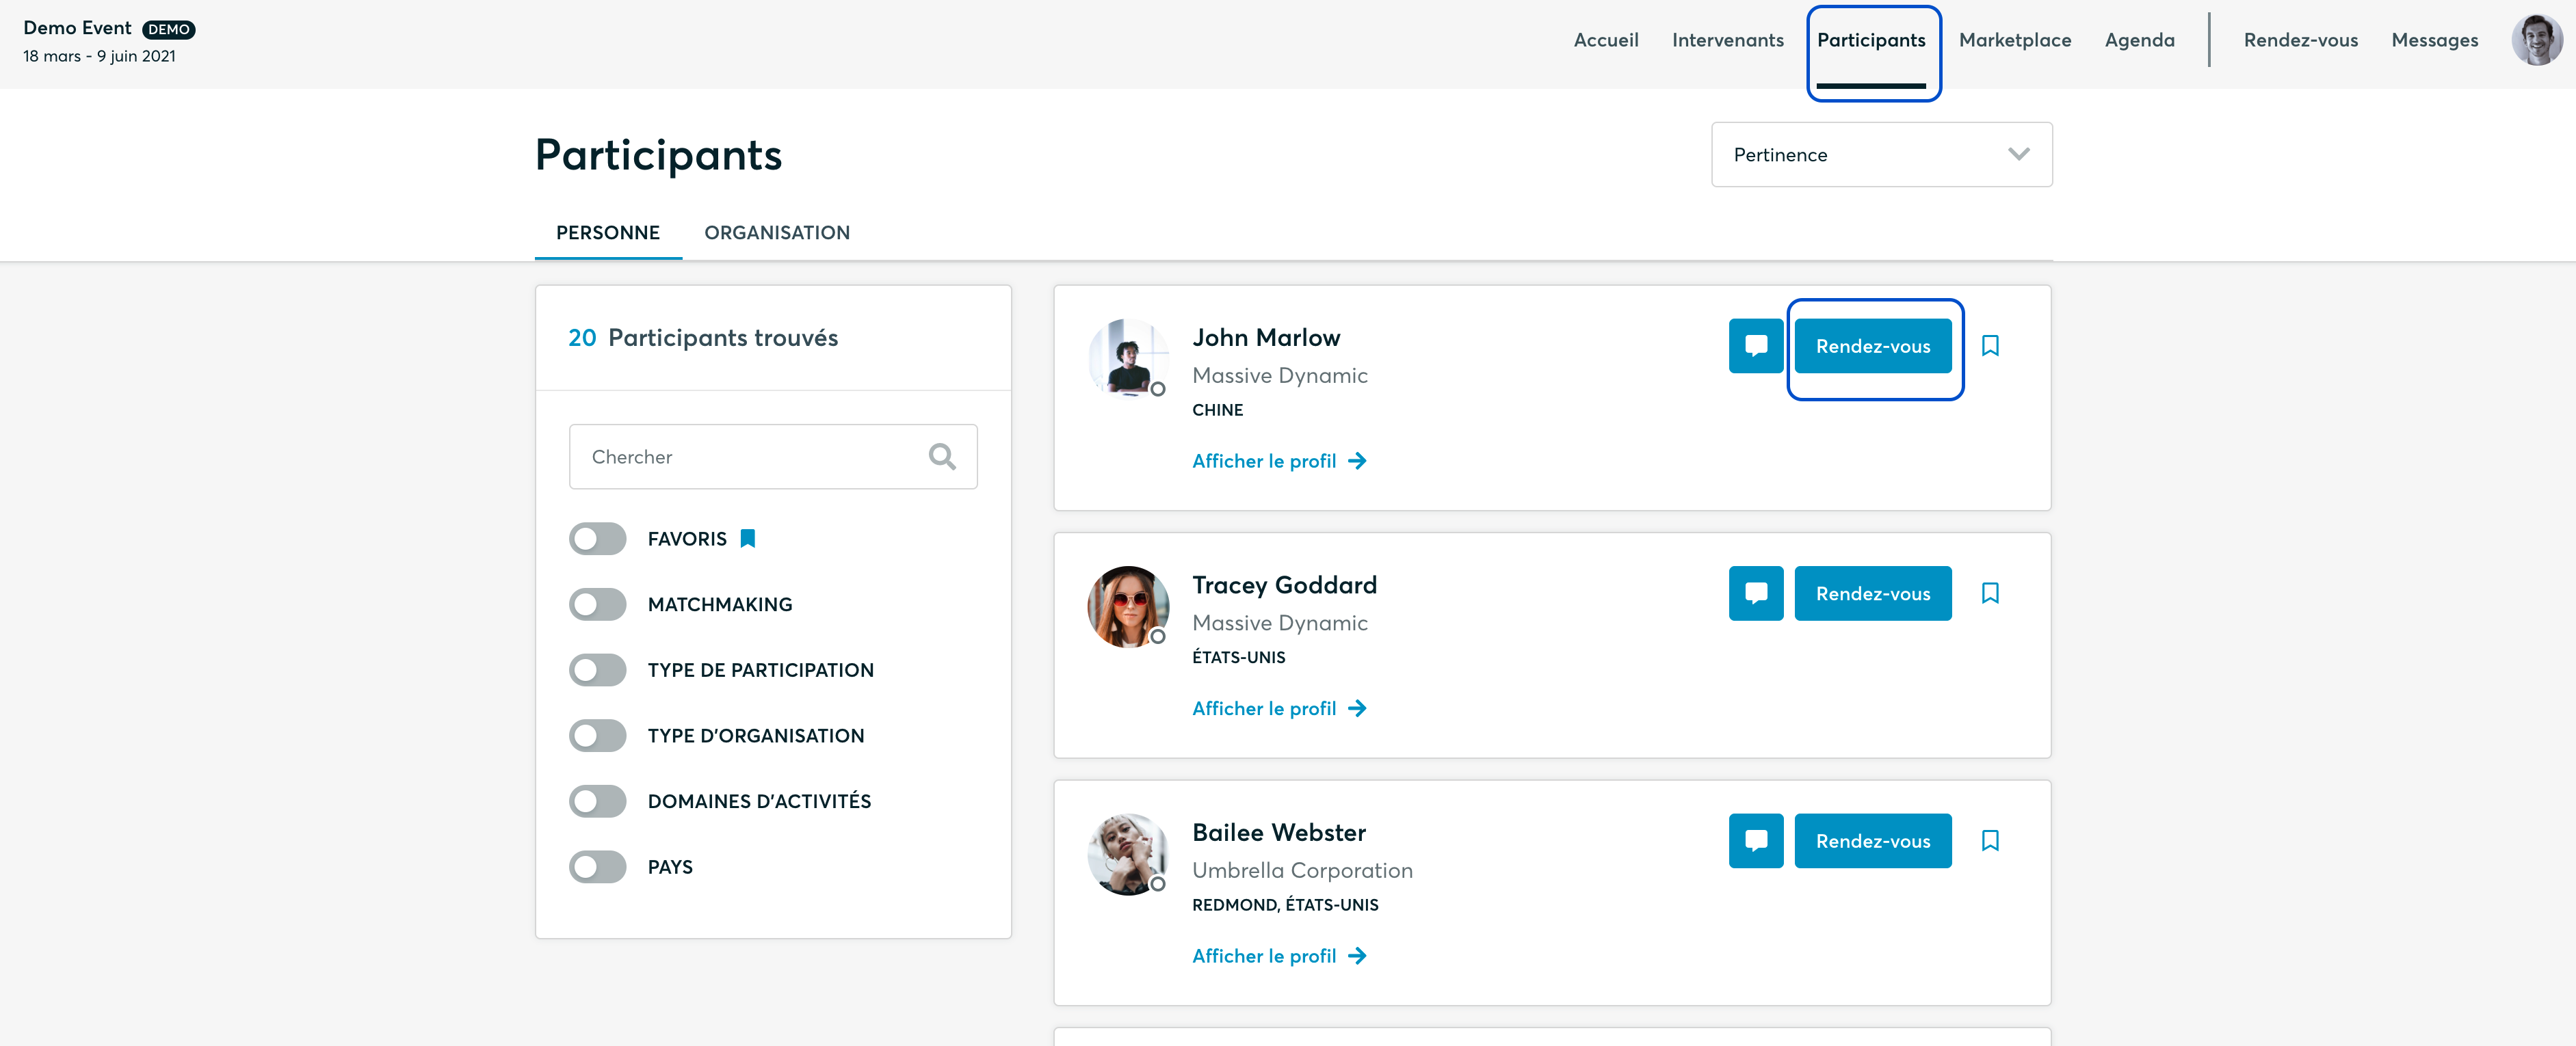2576x1046 pixels.
Task: Open chat with Tracey Goddard
Action: (1755, 593)
